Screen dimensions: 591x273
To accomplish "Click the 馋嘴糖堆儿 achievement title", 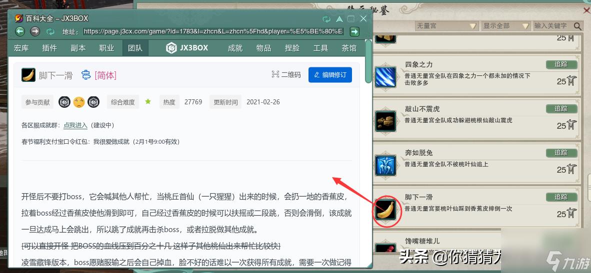I will (x=422, y=241).
